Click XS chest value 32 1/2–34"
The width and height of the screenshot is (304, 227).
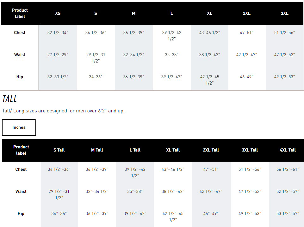coord(58,33)
